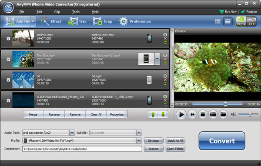The height and width of the screenshot is (166, 261).
Task: Click the white iPhone profile icon for 3d
Action: pyautogui.click(x=149, y=80)
